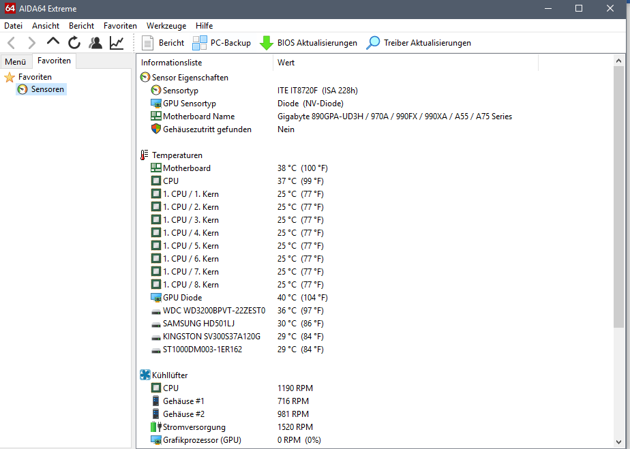Click the green BIOS update arrow icon
This screenshot has height=449, width=630.
pos(267,42)
